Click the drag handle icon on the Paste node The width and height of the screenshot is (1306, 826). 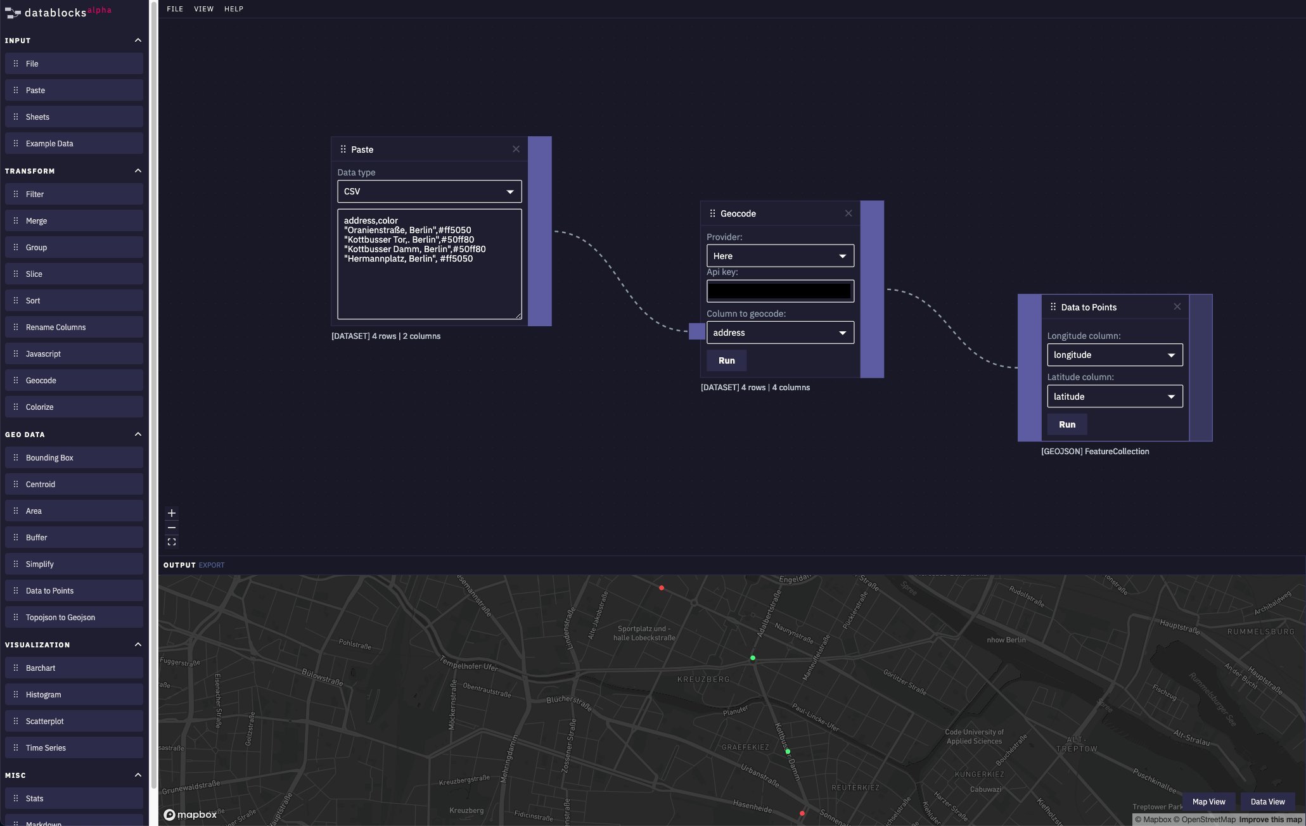[343, 149]
